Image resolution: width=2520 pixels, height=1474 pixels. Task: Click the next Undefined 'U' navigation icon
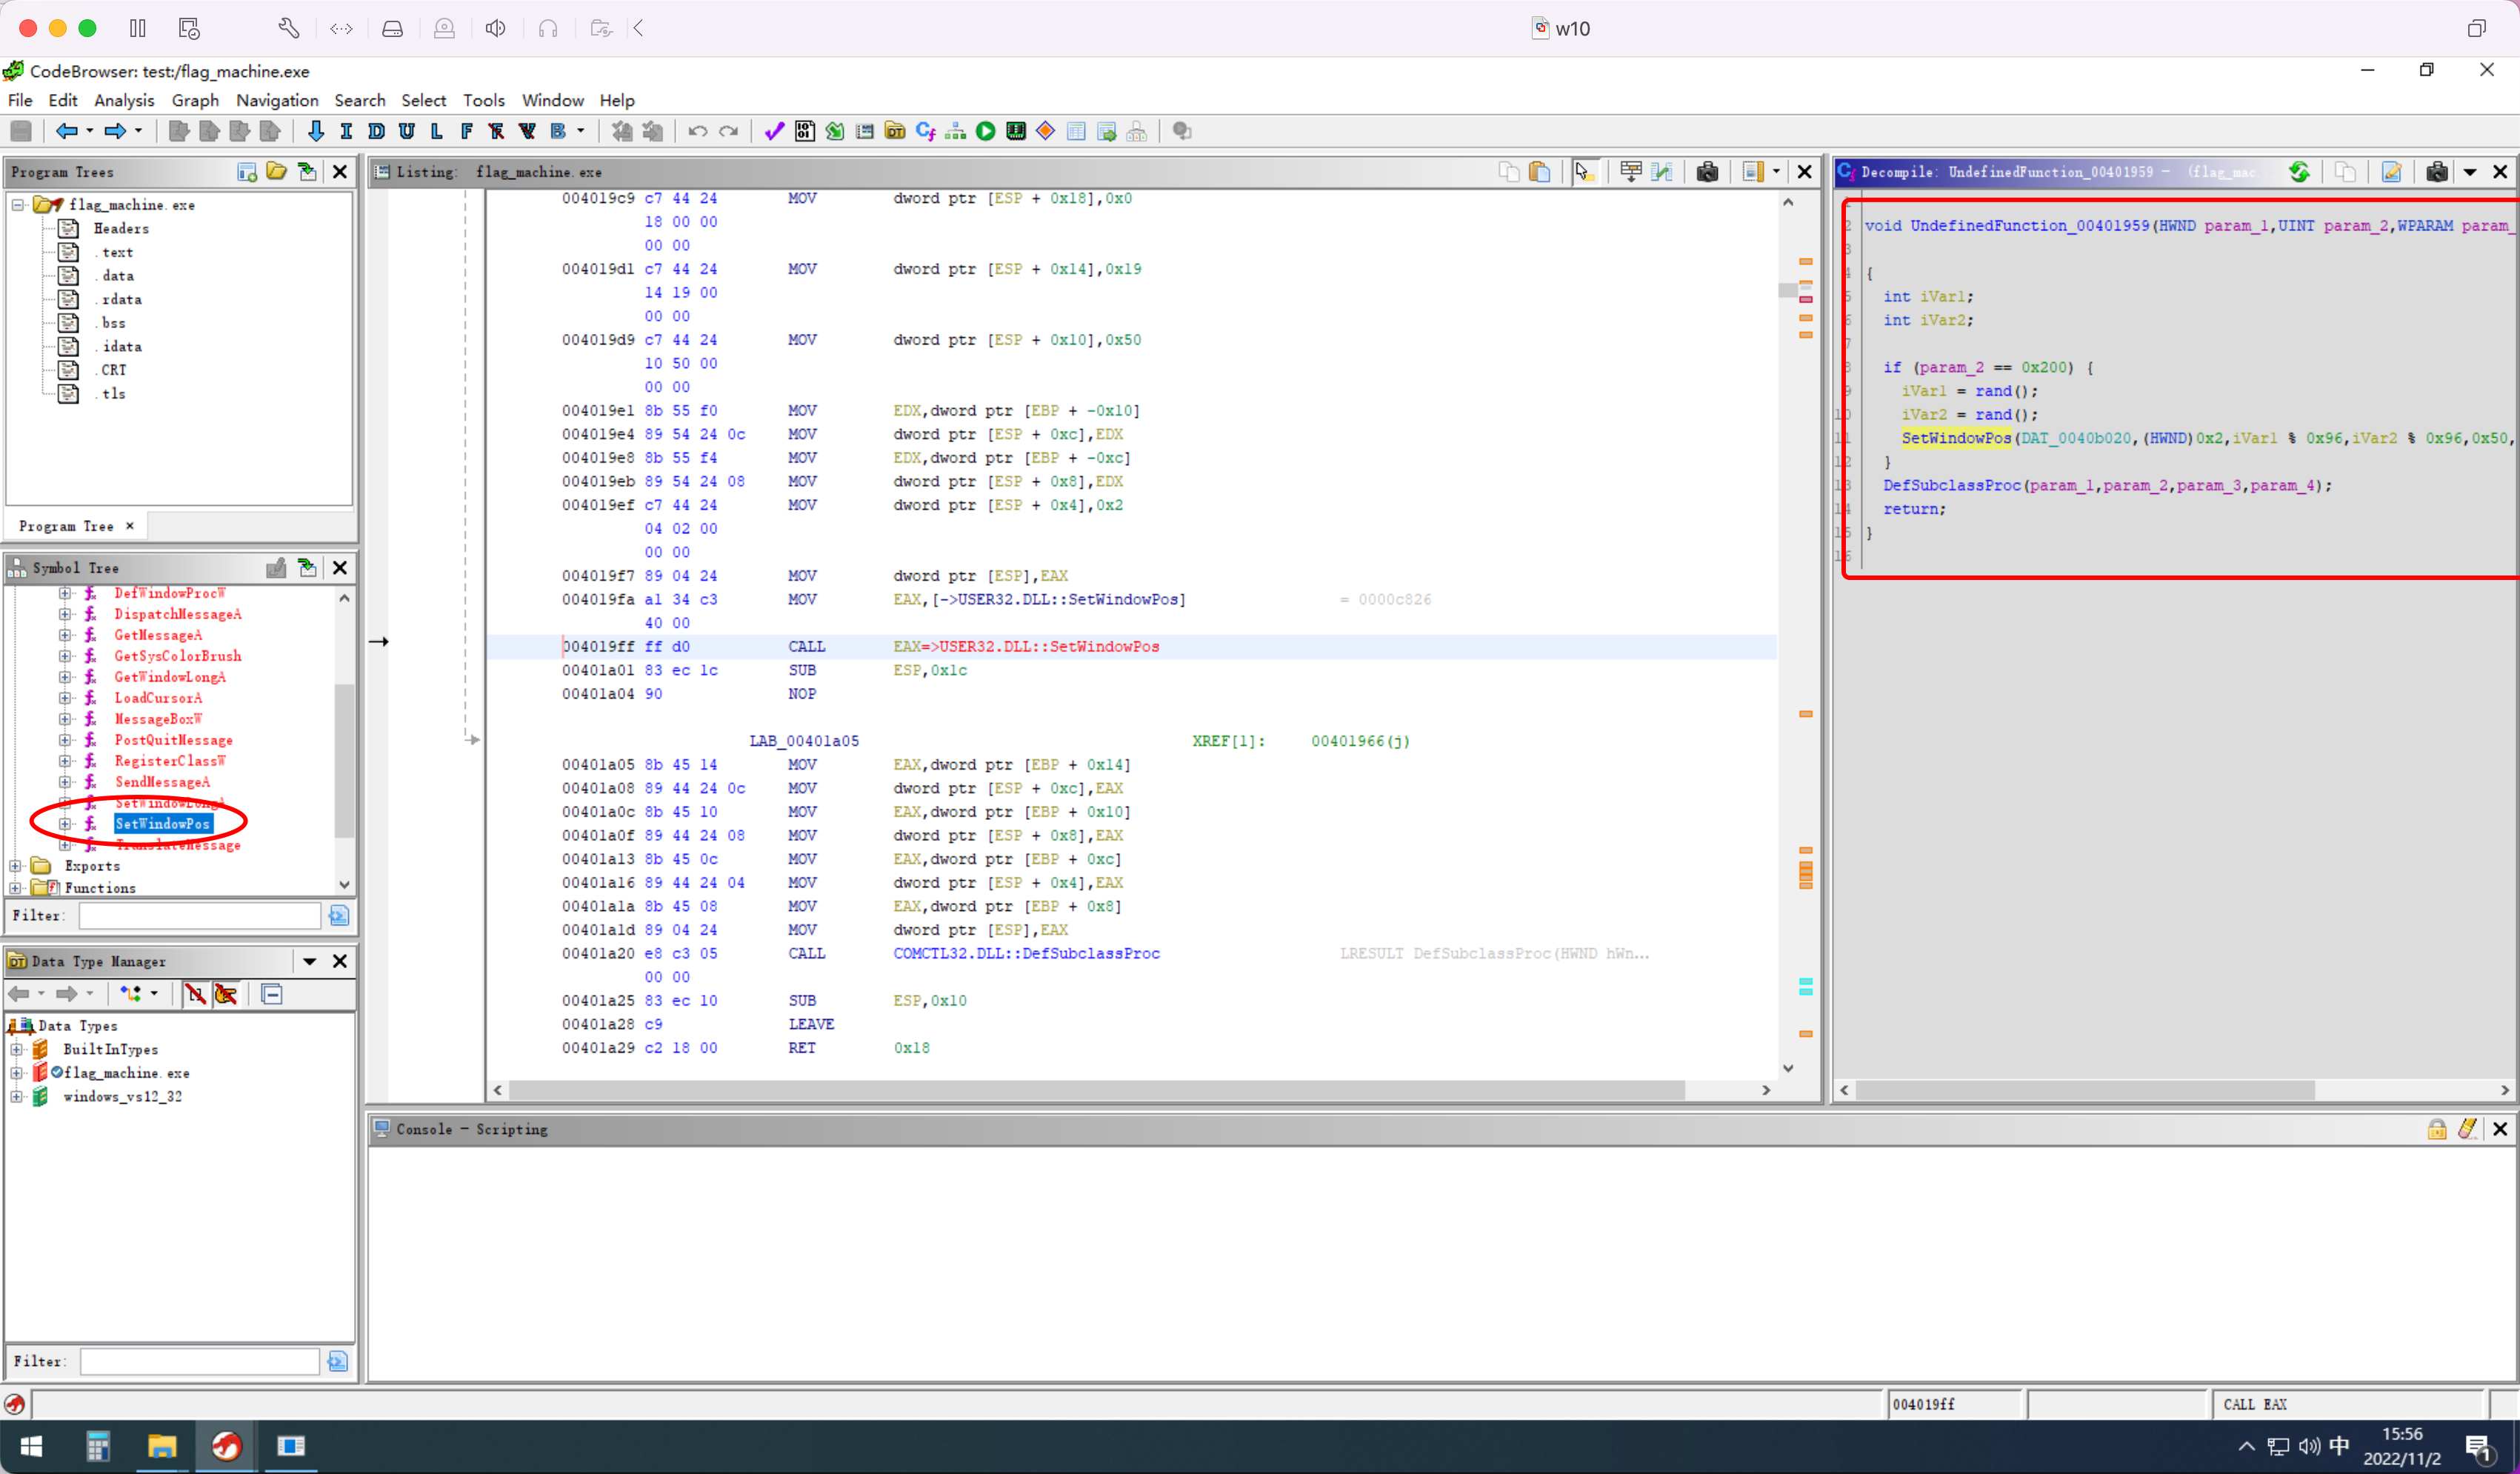click(406, 131)
